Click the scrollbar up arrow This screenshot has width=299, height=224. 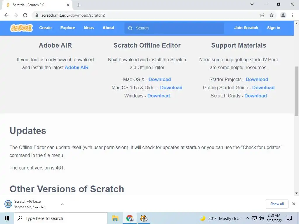[x=296, y=23]
